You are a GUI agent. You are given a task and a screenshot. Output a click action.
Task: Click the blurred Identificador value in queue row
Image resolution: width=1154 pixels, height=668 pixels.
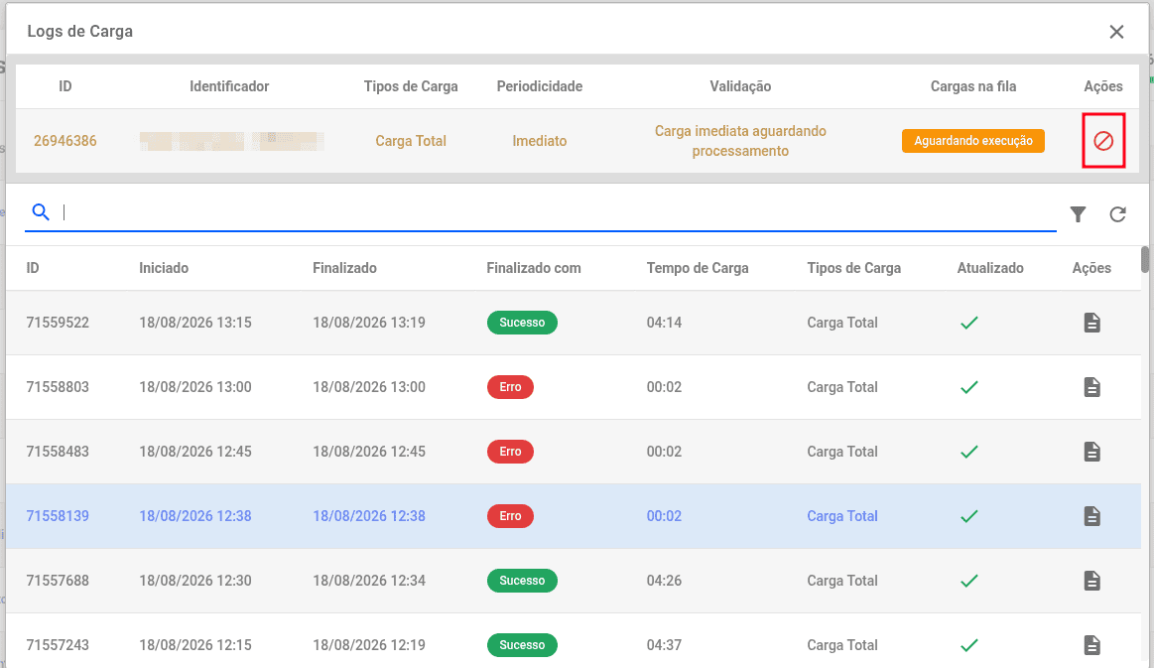[x=232, y=141]
